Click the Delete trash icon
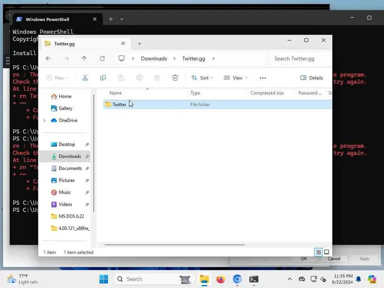Screen dimensions: 384x288 click(x=175, y=78)
